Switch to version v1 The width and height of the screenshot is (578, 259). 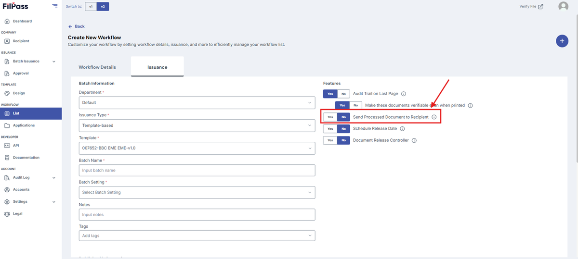point(91,6)
